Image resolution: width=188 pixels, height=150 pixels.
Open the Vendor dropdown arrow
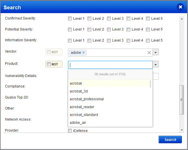[156, 52]
